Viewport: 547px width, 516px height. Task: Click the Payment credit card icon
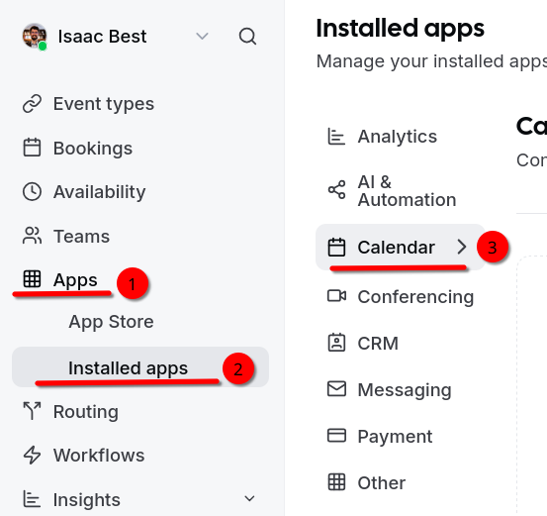(x=336, y=436)
